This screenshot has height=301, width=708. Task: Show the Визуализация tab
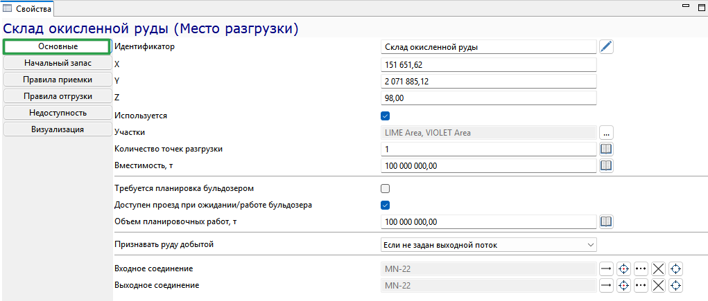(x=58, y=129)
